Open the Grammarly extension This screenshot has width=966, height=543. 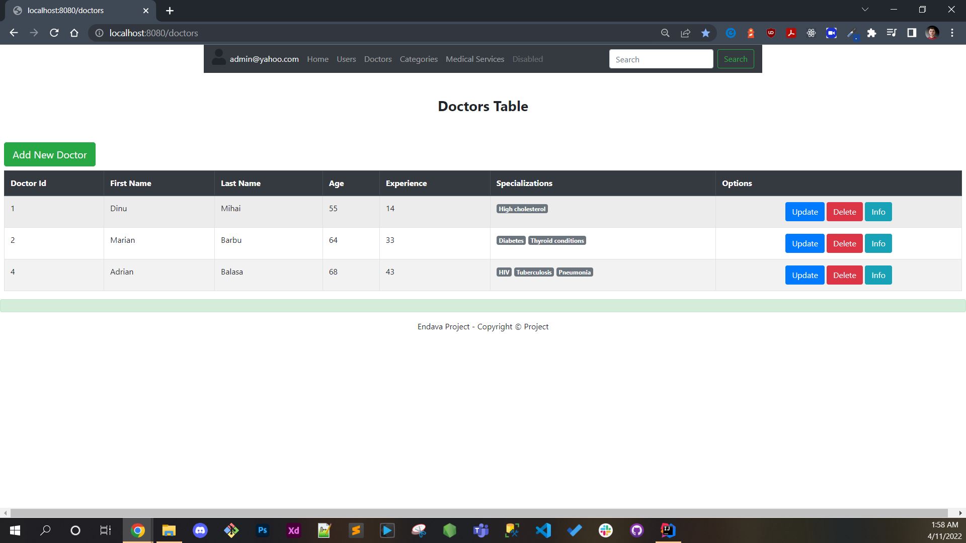730,33
